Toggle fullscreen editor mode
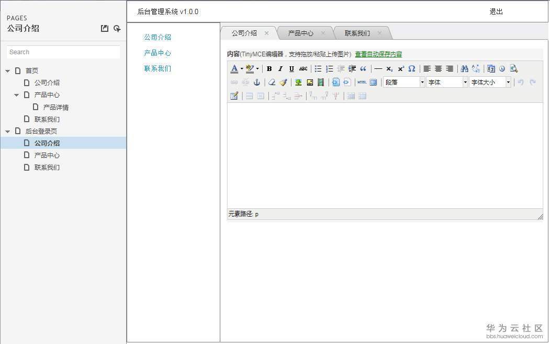 (x=373, y=82)
